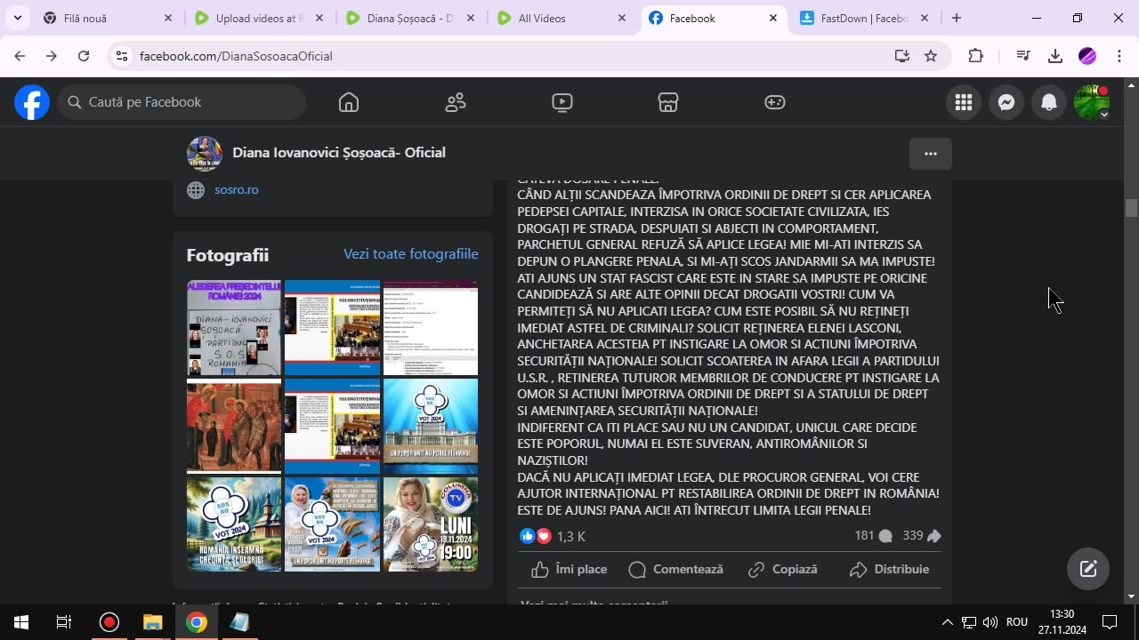The height and width of the screenshot is (640, 1139).
Task: Open the LUNI 18.11.2024 19:00 photo
Action: point(431,524)
